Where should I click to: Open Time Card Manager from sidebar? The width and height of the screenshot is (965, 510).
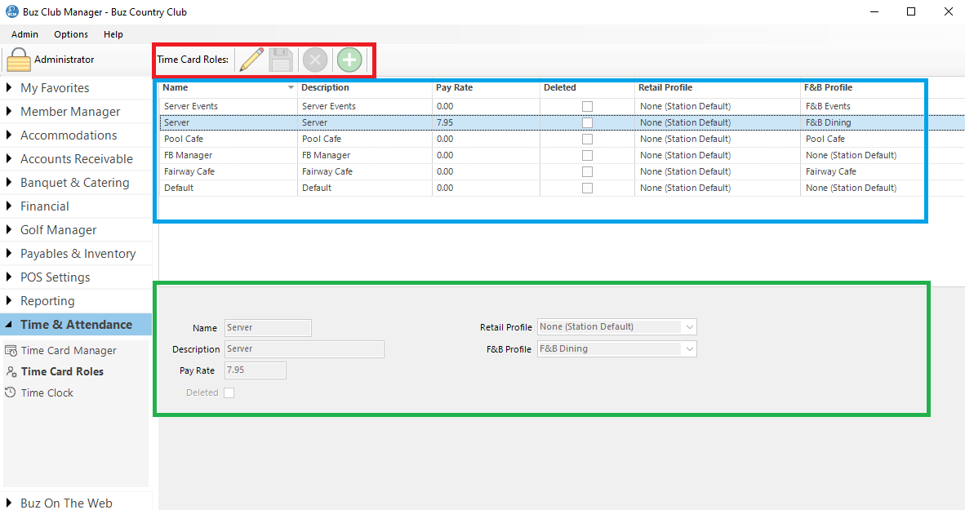click(x=69, y=351)
